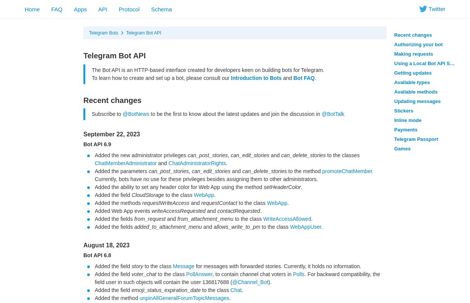Jump to Getting updates section
Screen dimensions: 470x303
coord(413,73)
